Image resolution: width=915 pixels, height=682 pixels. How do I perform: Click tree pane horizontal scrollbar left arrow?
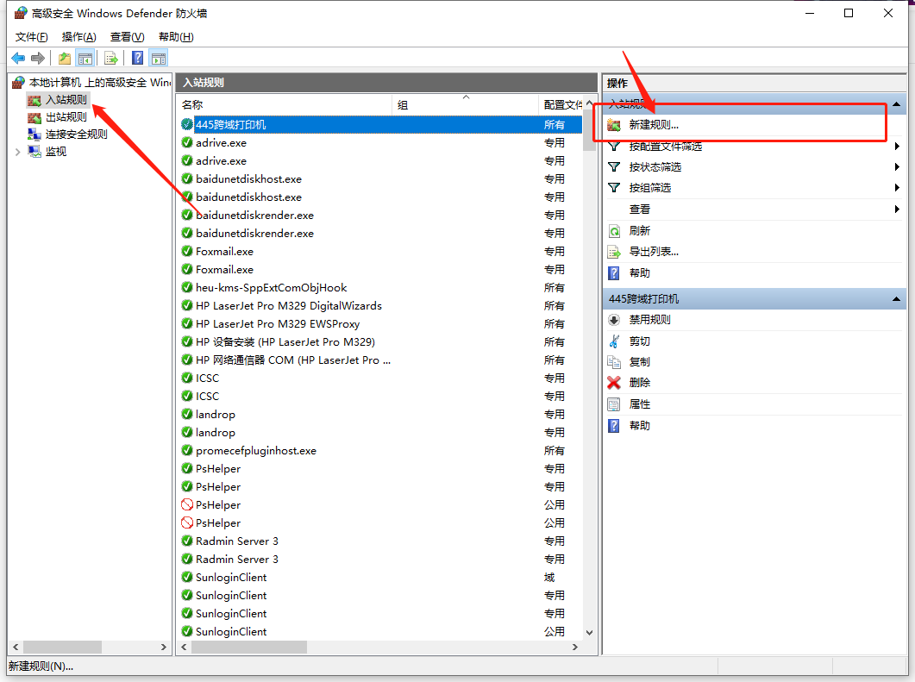pos(16,647)
